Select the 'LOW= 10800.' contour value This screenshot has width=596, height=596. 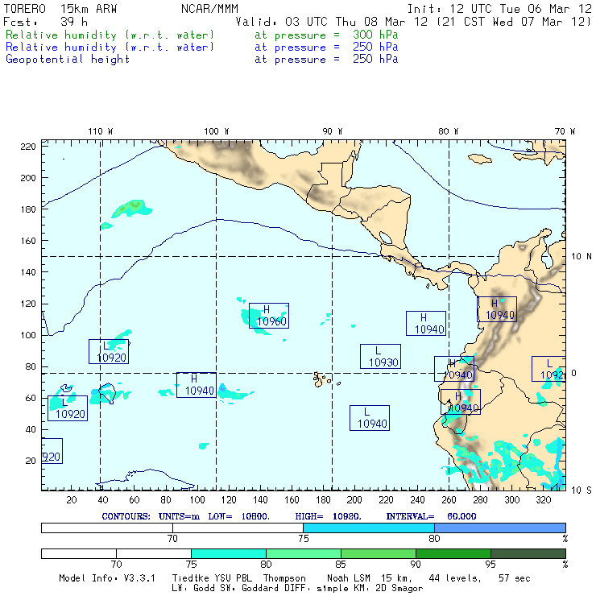238,516
